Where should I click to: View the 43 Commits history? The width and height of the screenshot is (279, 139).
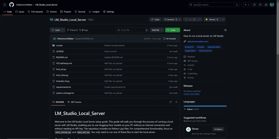170,39
